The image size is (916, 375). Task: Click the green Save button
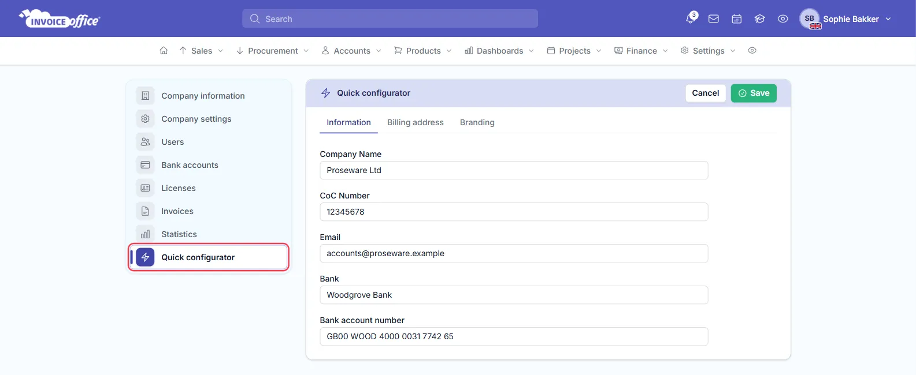tap(754, 93)
